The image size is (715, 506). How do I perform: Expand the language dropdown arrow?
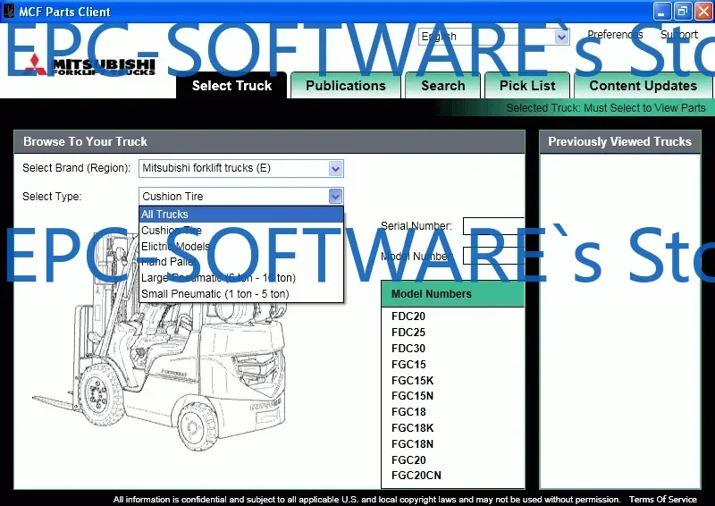click(x=562, y=37)
